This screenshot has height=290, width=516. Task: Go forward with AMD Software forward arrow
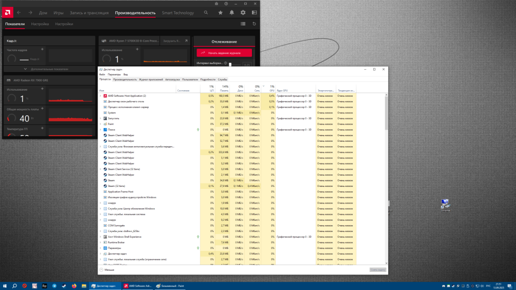pyautogui.click(x=31, y=12)
